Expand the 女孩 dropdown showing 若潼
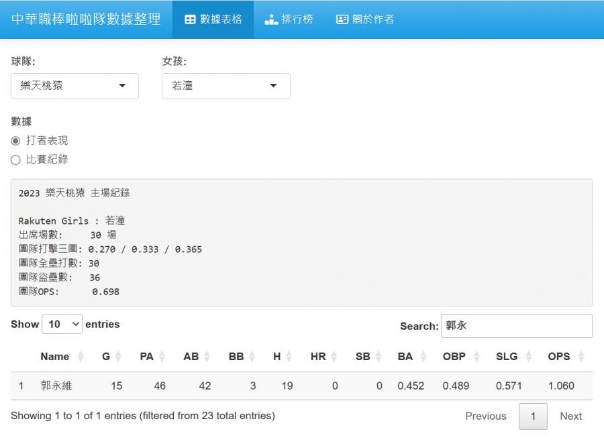Screen dimensions: 604x448 coord(225,86)
